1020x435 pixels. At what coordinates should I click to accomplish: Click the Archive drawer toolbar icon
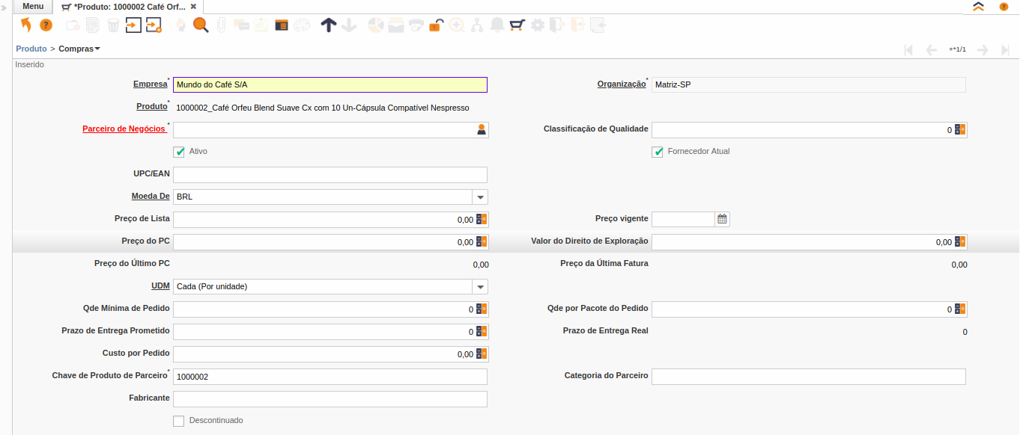pos(396,25)
